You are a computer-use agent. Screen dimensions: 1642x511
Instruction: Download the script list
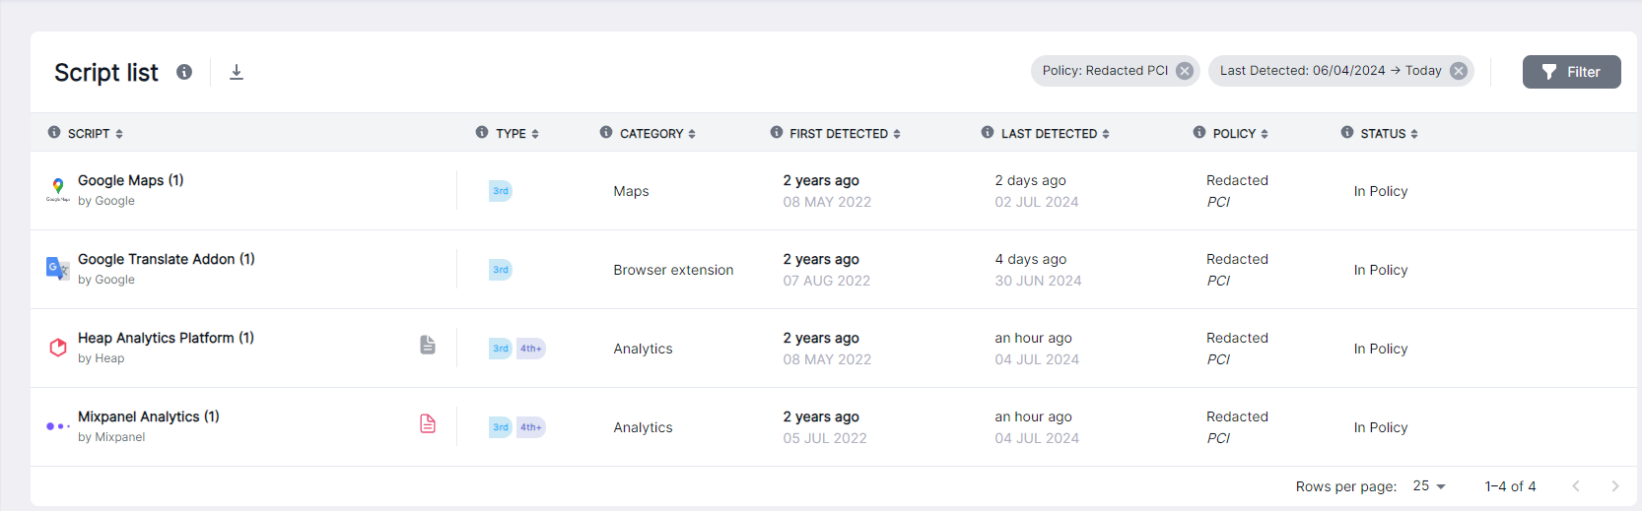coord(237,72)
